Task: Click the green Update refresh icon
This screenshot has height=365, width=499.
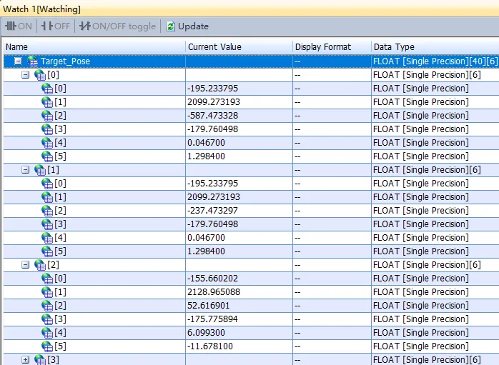Action: (170, 26)
